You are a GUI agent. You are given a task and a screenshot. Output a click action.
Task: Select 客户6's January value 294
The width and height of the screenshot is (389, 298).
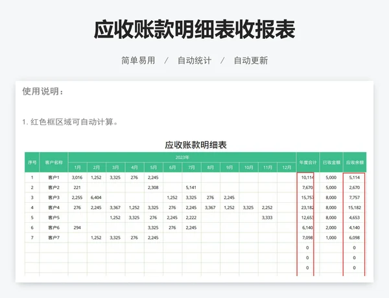(77, 227)
